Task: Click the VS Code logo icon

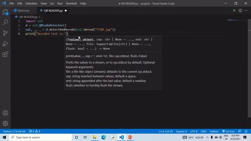Action: tap(4, 4)
